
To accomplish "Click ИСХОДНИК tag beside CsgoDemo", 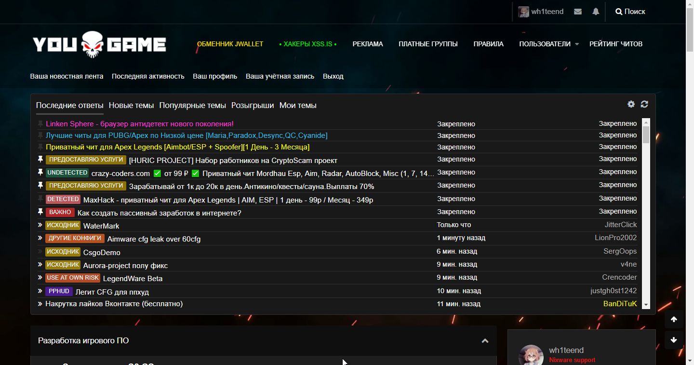I will pyautogui.click(x=63, y=252).
